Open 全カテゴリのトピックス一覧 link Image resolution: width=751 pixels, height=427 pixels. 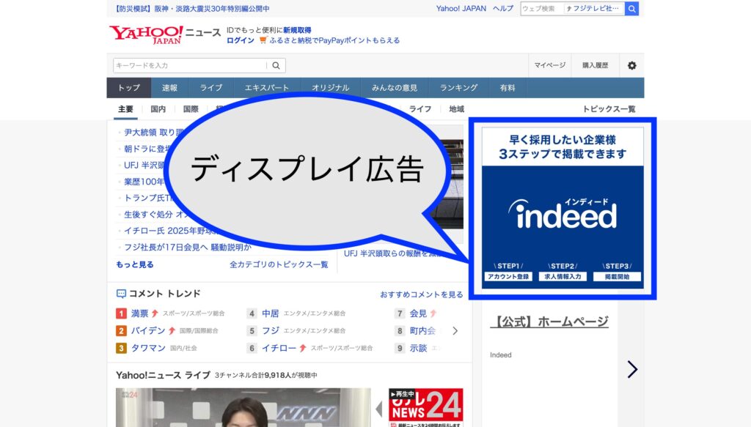click(279, 264)
